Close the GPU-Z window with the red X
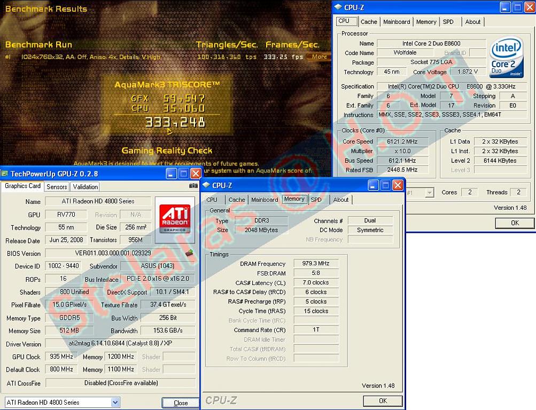 click(196, 174)
